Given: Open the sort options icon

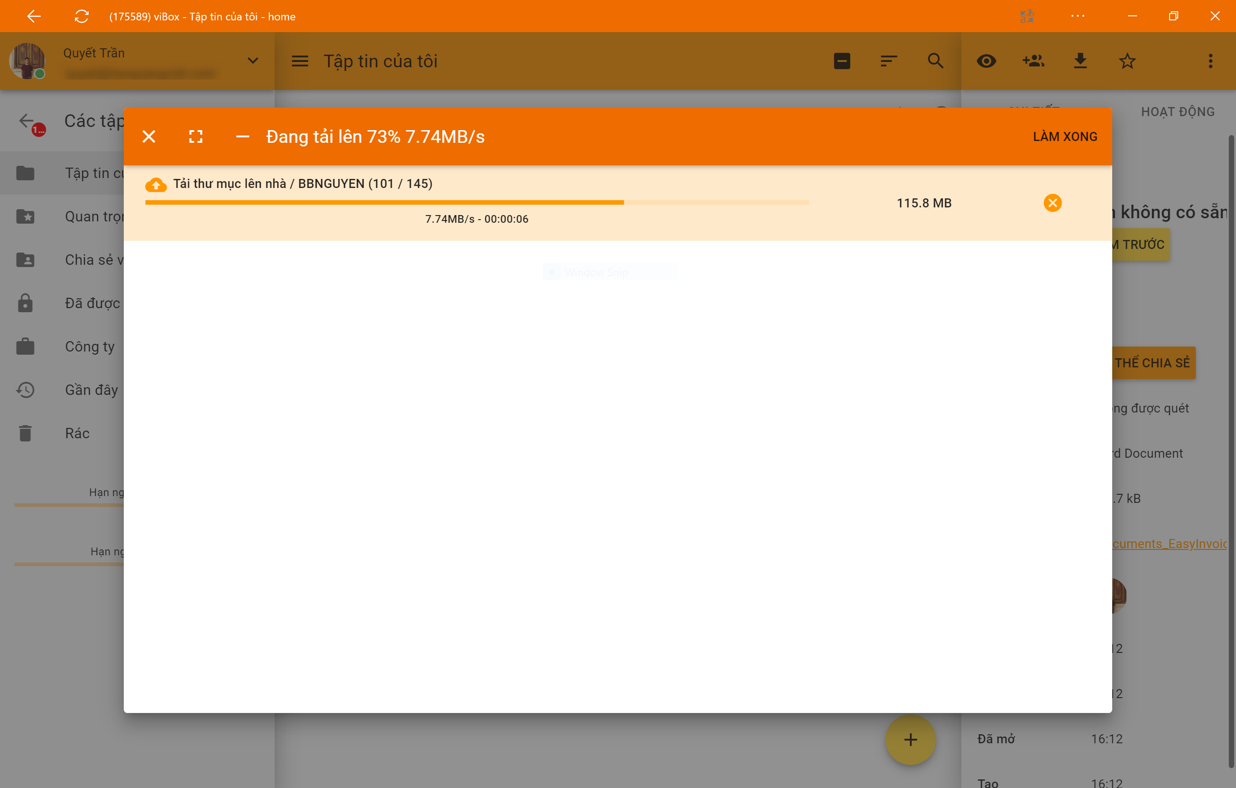Looking at the screenshot, I should (889, 61).
